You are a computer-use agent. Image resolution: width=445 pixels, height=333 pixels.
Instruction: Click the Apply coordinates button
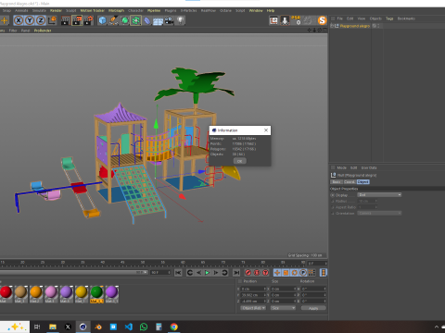click(313, 308)
